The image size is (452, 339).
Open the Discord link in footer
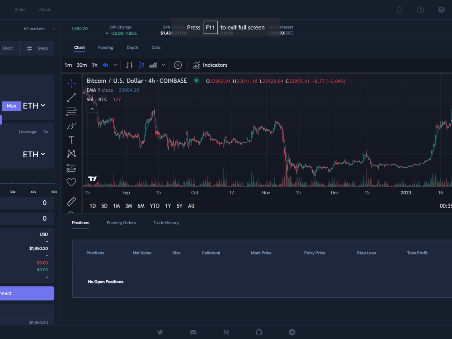193,332
